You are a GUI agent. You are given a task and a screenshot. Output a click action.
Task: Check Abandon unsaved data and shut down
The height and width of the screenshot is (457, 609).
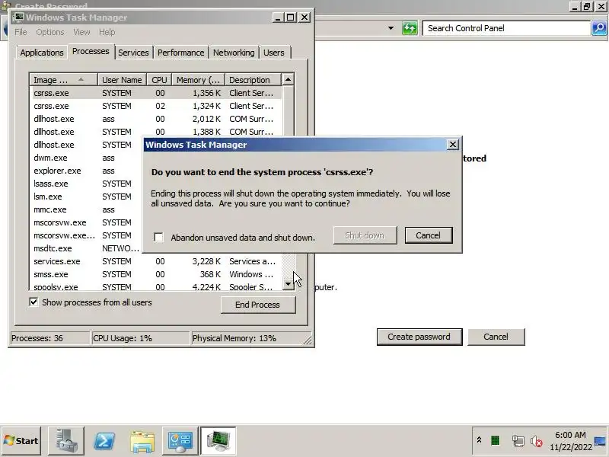point(158,237)
